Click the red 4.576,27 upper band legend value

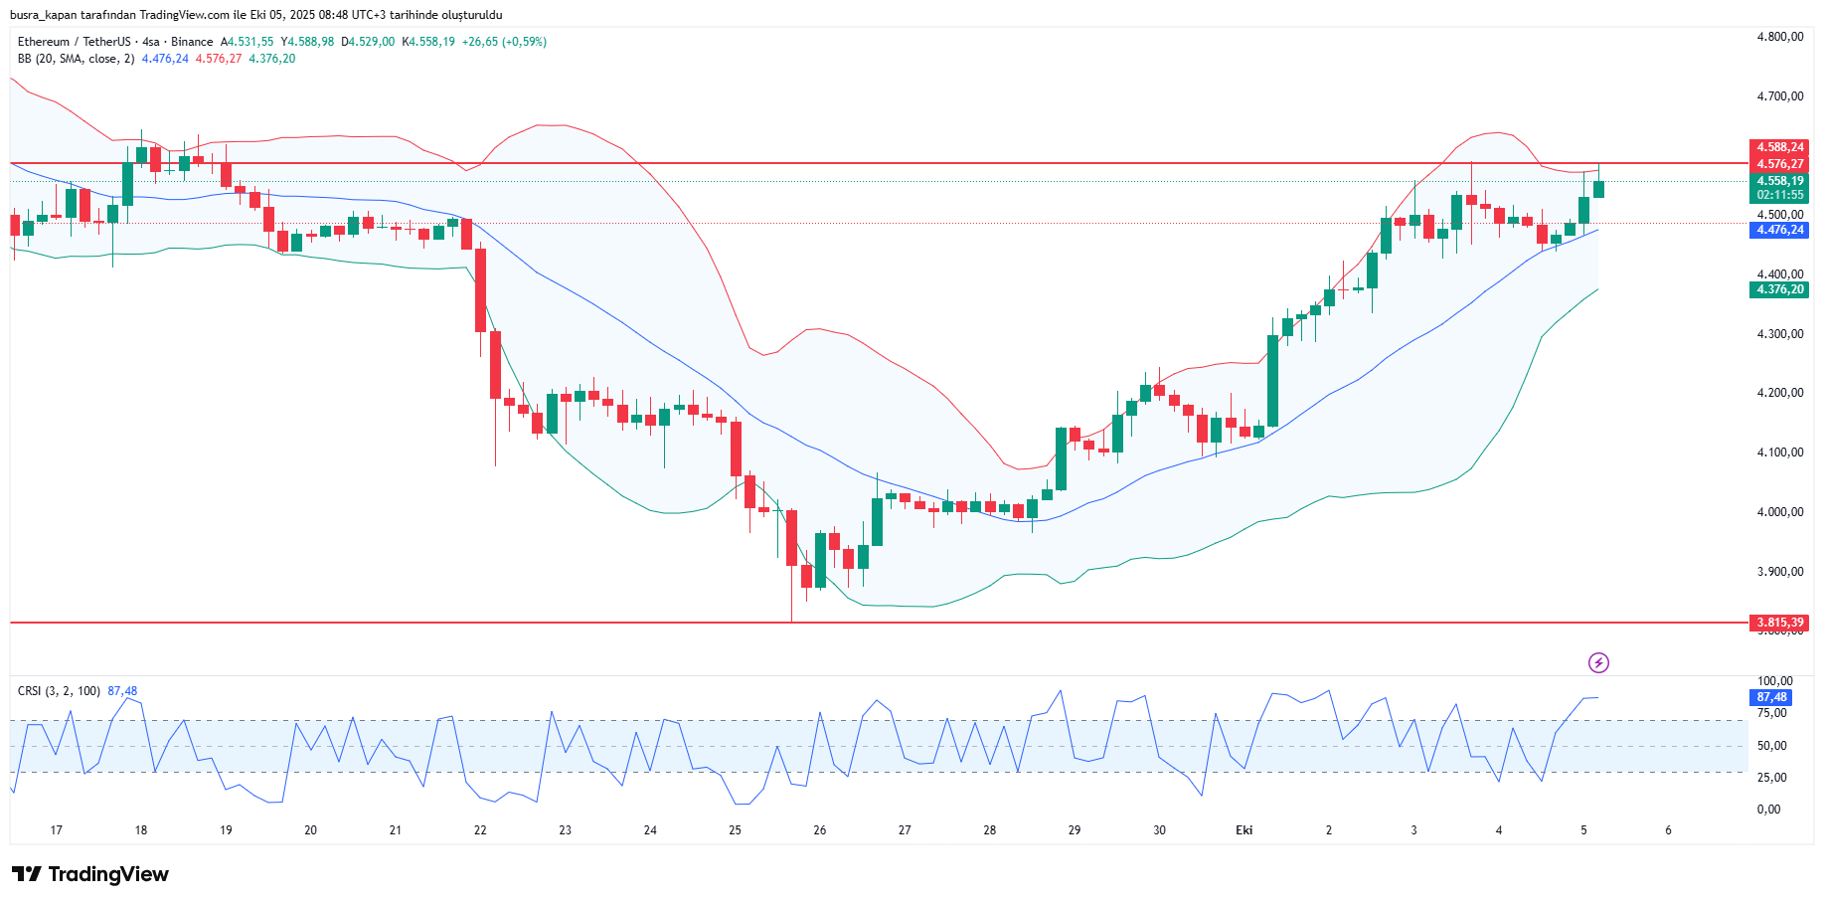(218, 59)
